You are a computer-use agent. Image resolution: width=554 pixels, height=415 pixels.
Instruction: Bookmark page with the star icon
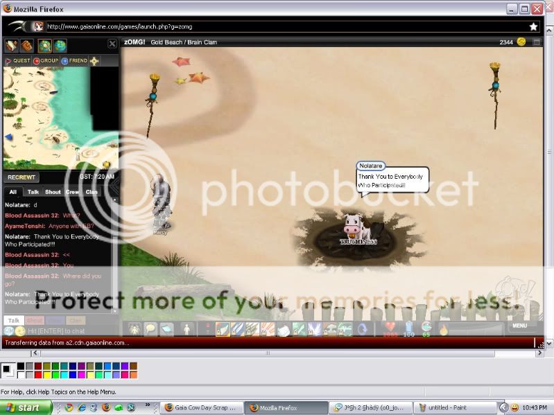[x=533, y=26]
